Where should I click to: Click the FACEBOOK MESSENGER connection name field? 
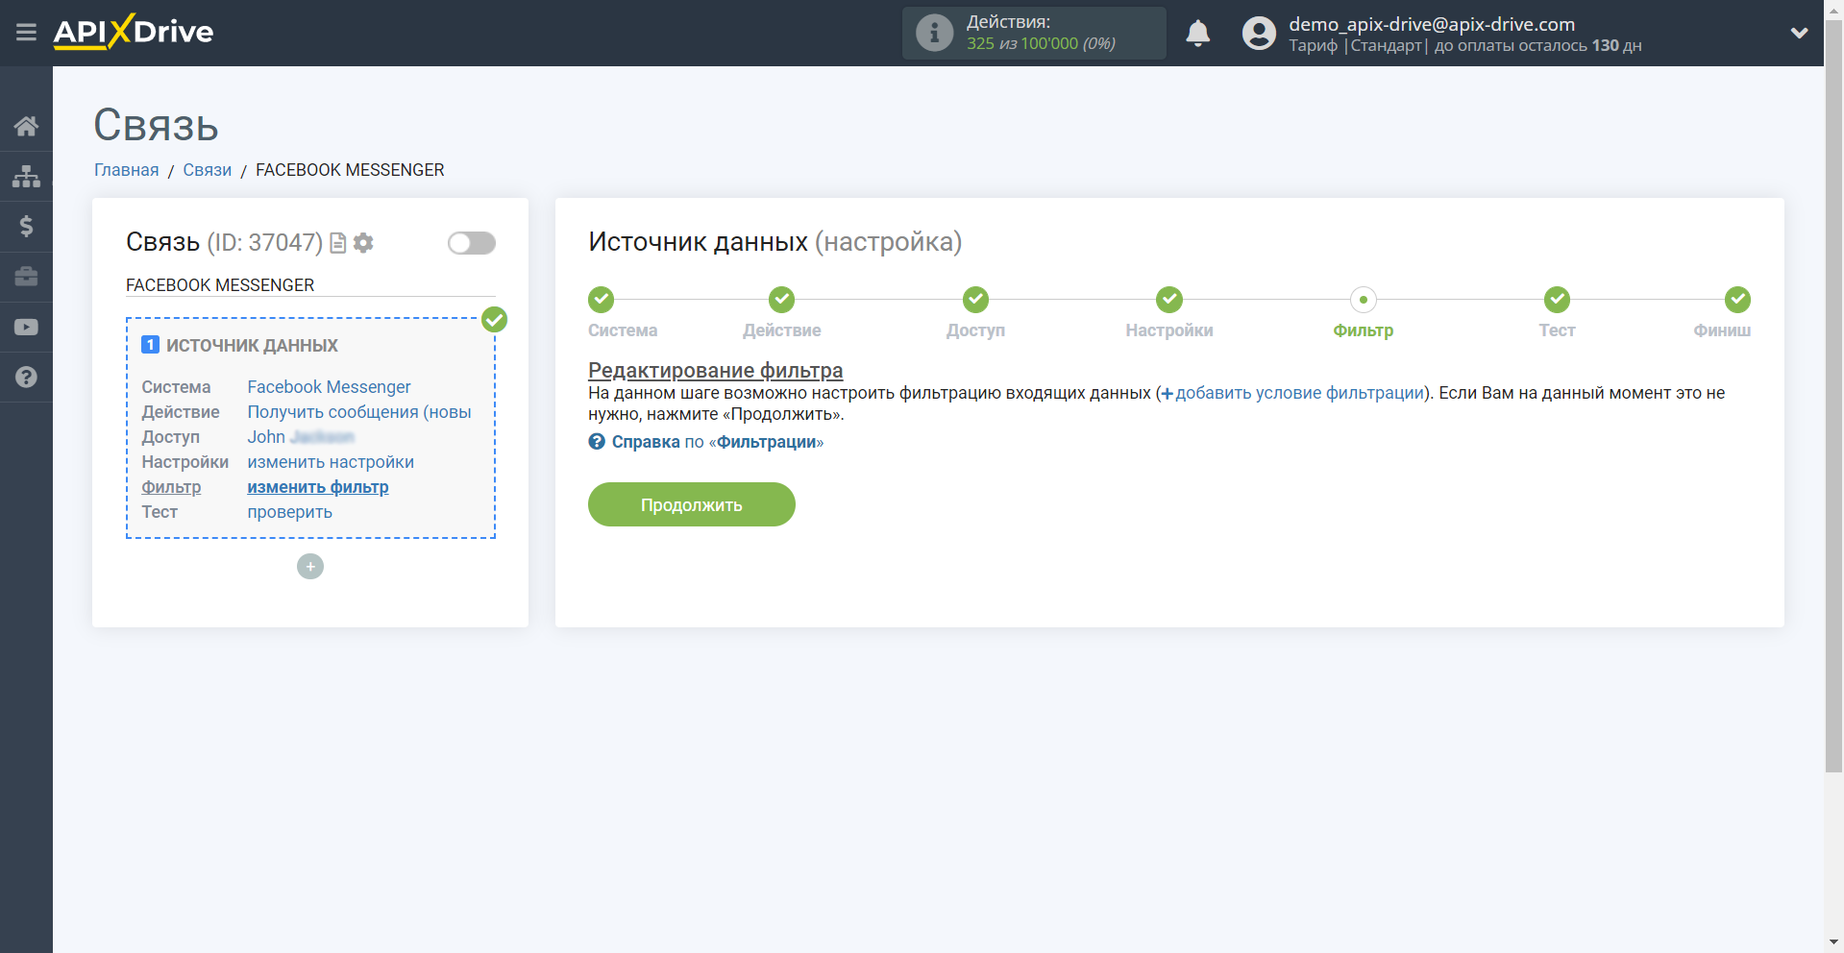click(x=310, y=285)
